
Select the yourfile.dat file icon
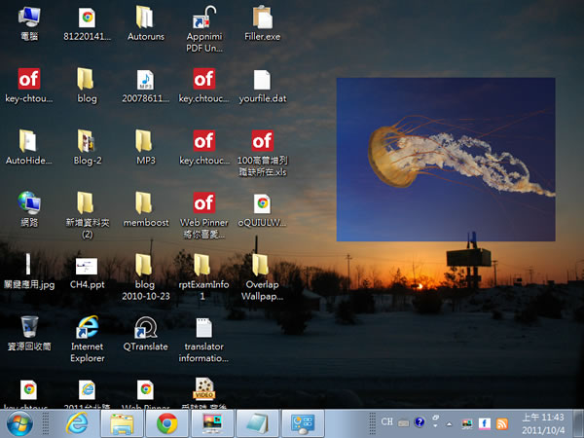(262, 80)
